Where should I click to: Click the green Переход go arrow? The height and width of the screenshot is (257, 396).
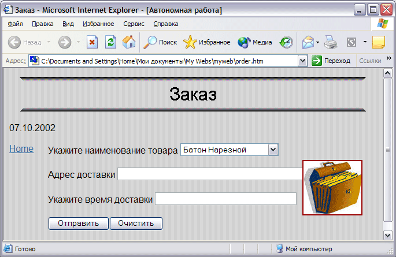click(316, 61)
